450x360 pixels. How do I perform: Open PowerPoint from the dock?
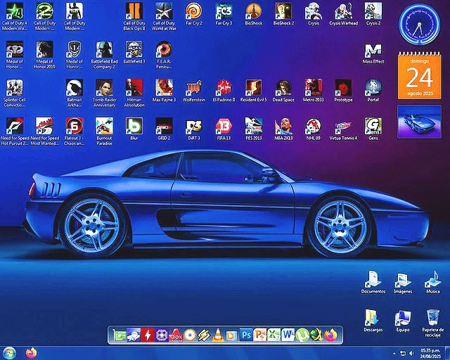pos(260,335)
